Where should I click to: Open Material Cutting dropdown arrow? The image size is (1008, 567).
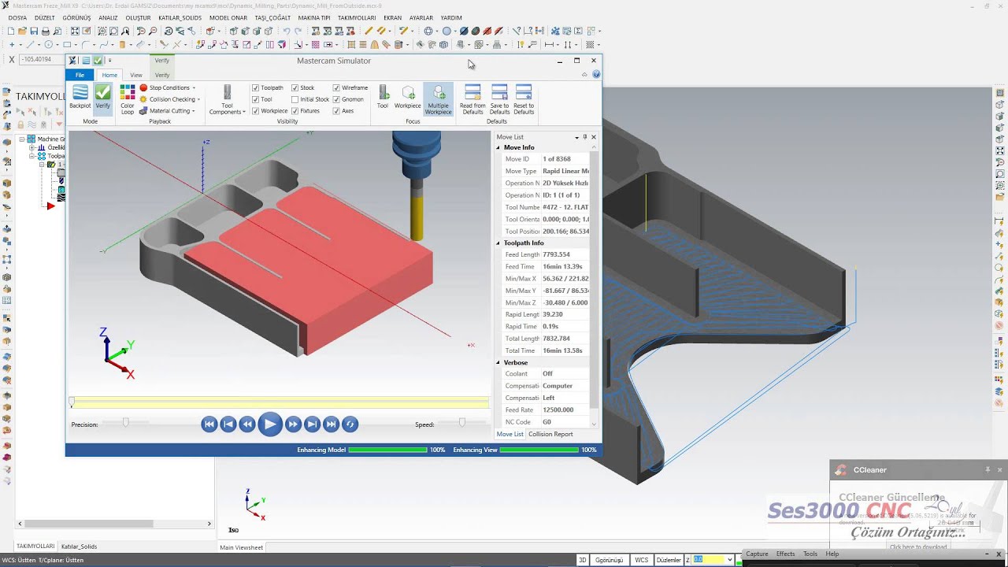click(x=194, y=111)
